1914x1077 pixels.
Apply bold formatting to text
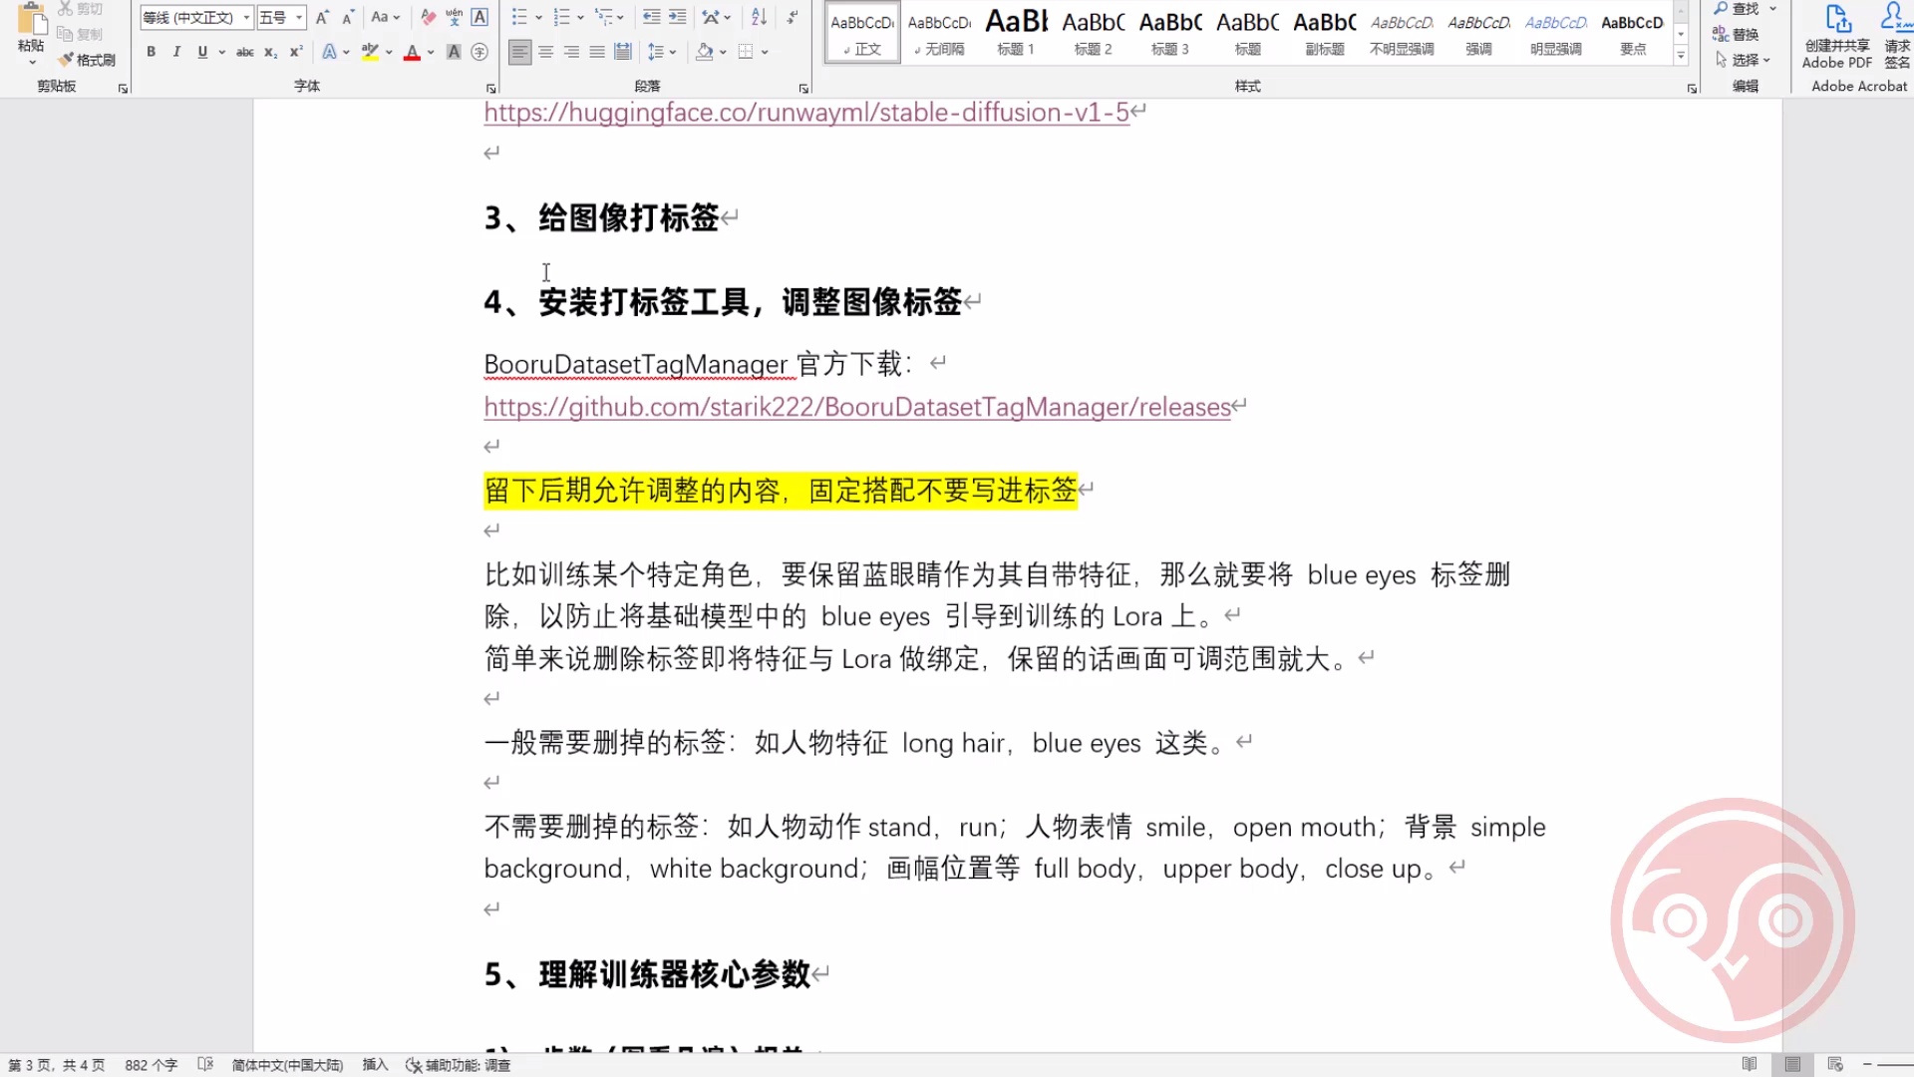[152, 52]
